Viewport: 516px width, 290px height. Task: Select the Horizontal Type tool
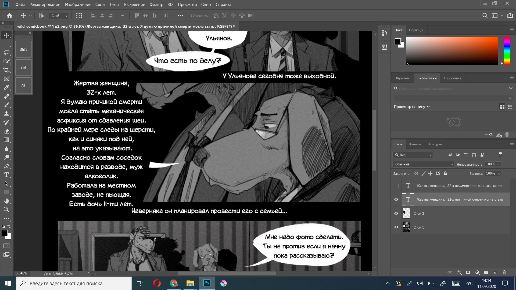pos(6,175)
